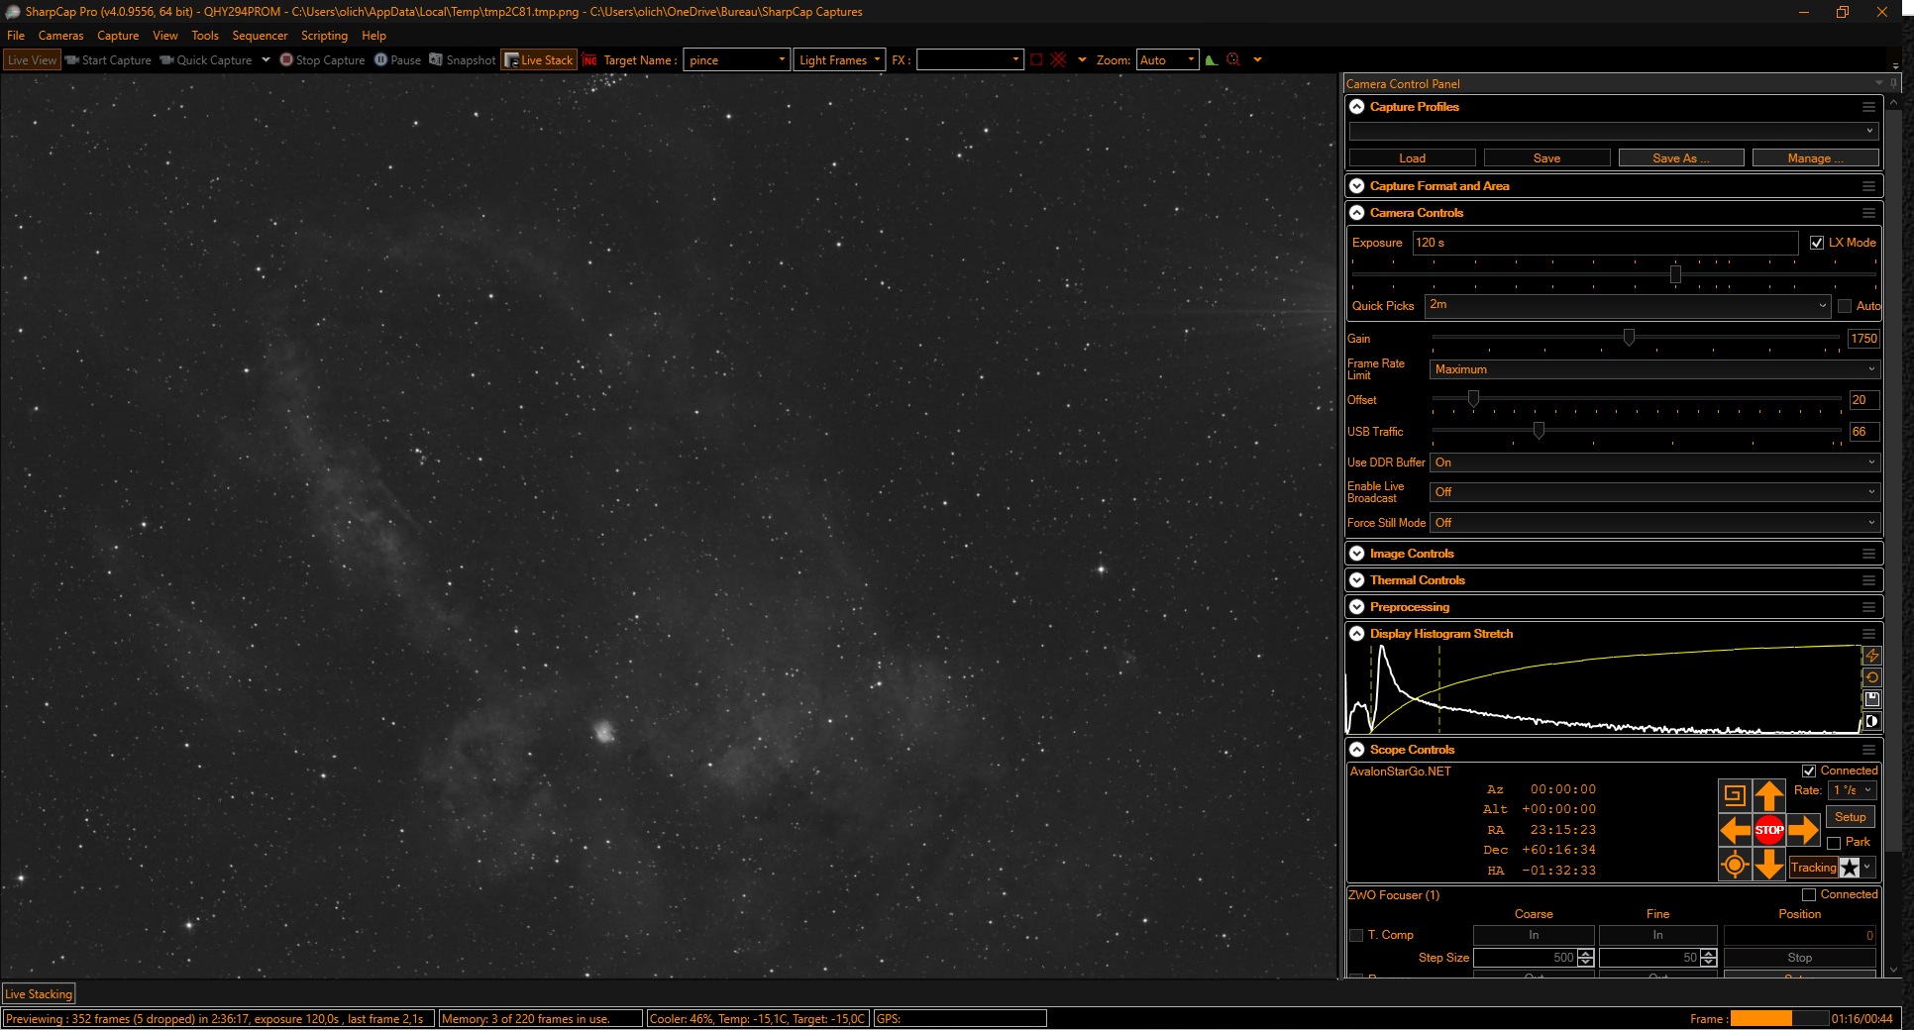The image size is (1914, 1030).
Task: Take a Snapshot from the toolbar
Action: click(462, 60)
